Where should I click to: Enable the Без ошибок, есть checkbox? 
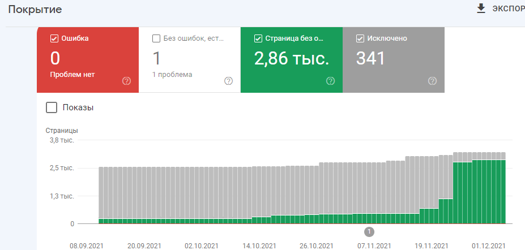tap(157, 38)
